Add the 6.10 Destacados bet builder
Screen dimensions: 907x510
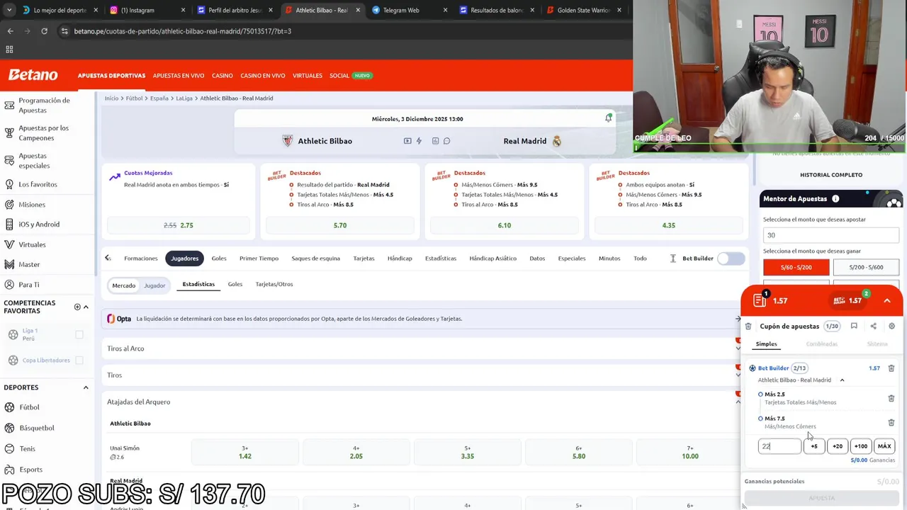(x=505, y=225)
